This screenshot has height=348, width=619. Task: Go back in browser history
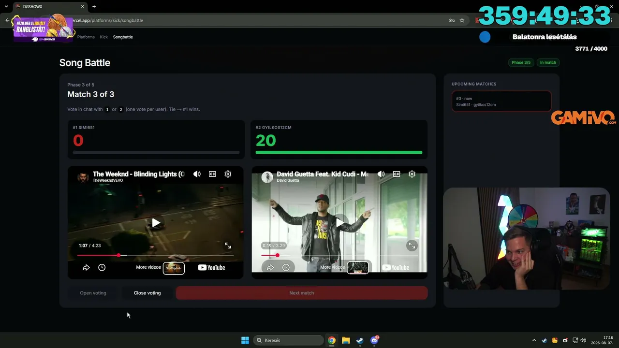pyautogui.click(x=7, y=20)
